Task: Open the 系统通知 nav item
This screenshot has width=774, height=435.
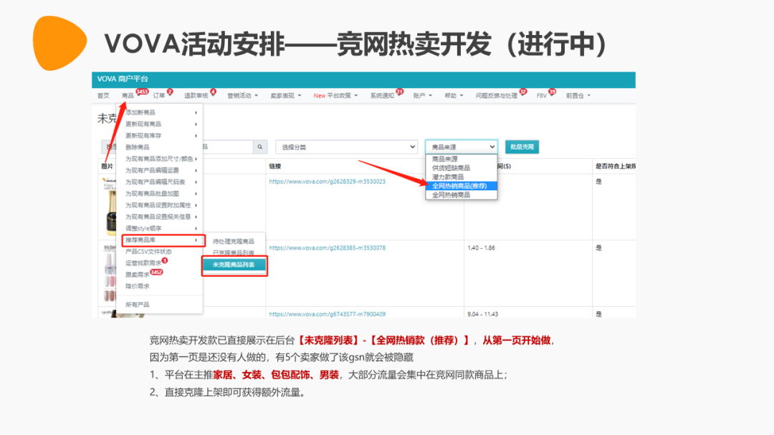Action: tap(382, 96)
